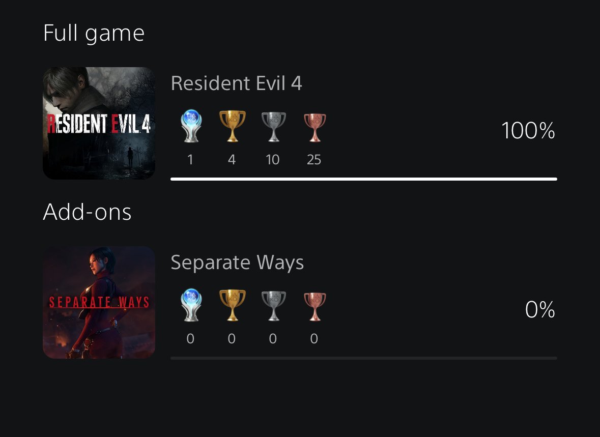Click the Full game section heading
The height and width of the screenshot is (437, 600).
94,34
